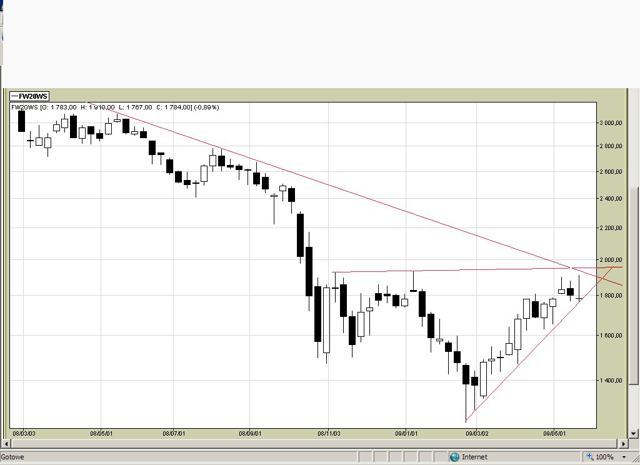Click the horizontal scrollbar left arrow
The height and width of the screenshot is (465, 640).
6,443
